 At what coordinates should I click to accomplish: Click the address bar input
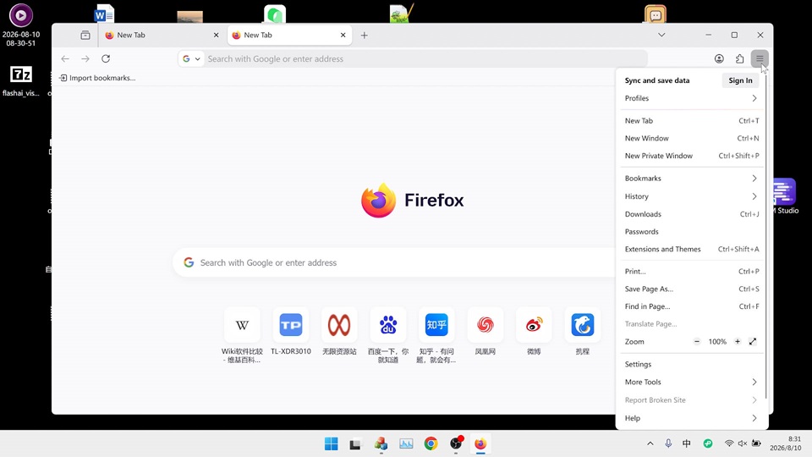[x=426, y=58]
